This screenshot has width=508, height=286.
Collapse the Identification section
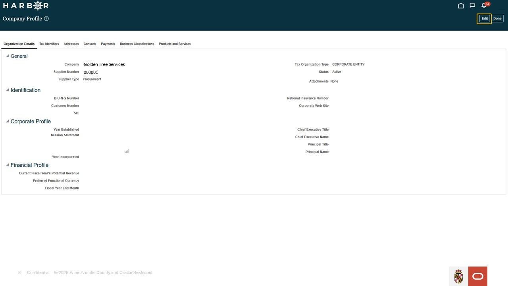7,90
